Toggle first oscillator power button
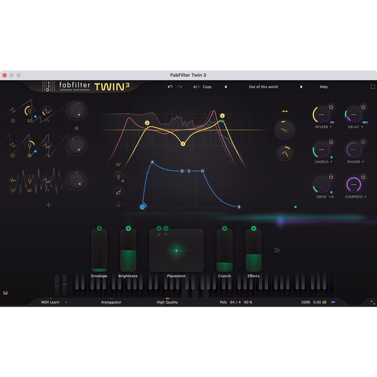This screenshot has height=377, width=377. (13, 121)
